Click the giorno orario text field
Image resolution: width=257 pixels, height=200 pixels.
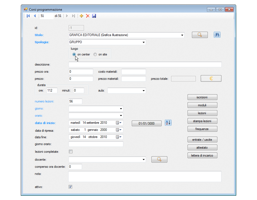click(x=96, y=144)
